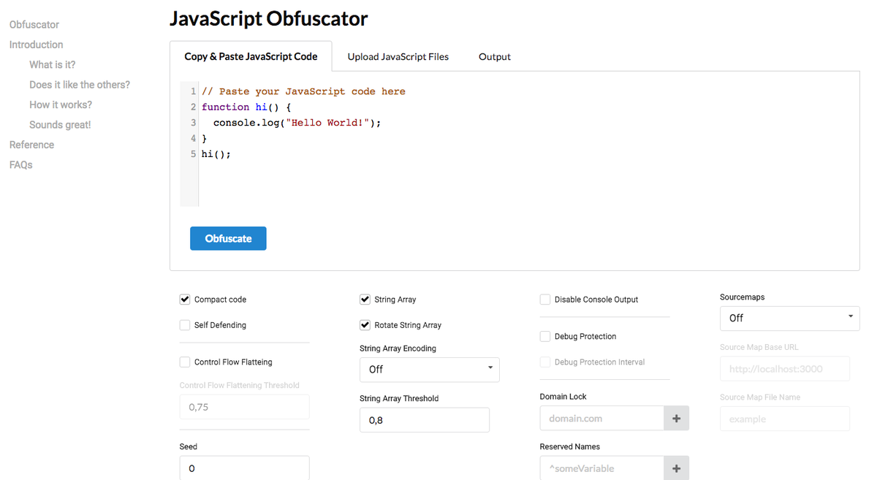
Task: Toggle the Control Flow Flattening checkbox
Action: tap(185, 362)
